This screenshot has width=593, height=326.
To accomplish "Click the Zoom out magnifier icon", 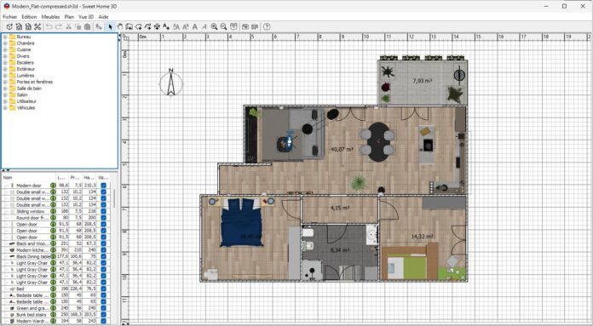I will click(223, 26).
